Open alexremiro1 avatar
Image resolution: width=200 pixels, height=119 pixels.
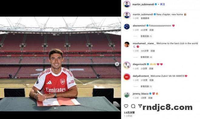pos(127,27)
